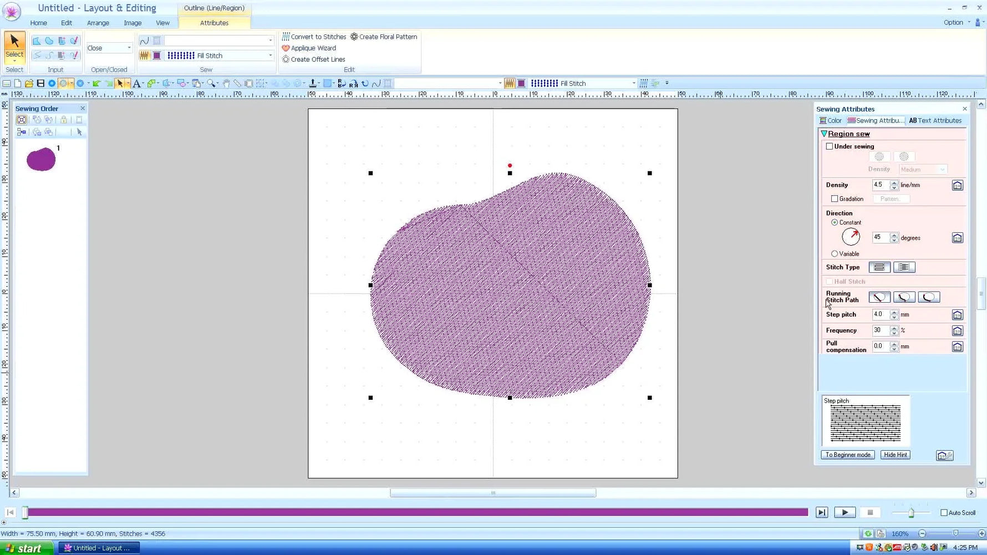Click the zoom magnifier tool icon
This screenshot has width=987, height=555.
[x=211, y=84]
